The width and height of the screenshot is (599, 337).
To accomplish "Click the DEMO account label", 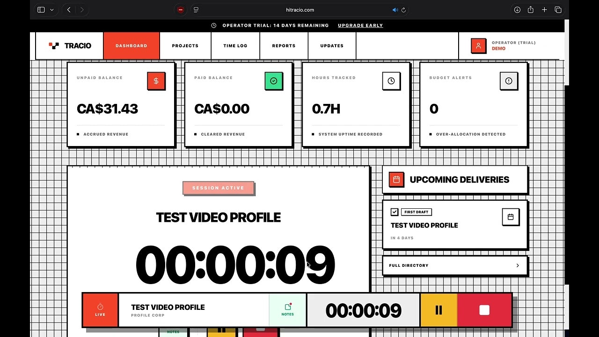I will pos(498,49).
